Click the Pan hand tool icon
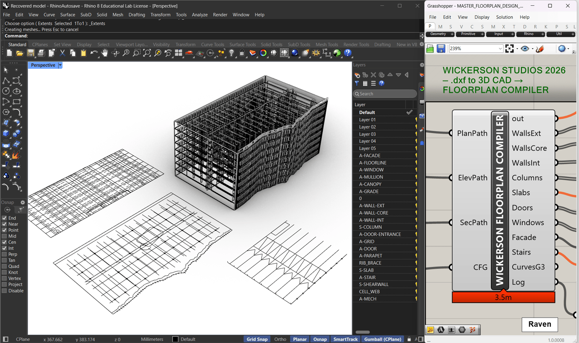This screenshot has width=579, height=343. pos(105,53)
